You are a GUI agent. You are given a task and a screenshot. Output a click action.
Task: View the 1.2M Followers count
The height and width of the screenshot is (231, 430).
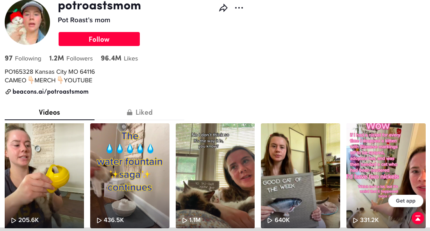71,59
